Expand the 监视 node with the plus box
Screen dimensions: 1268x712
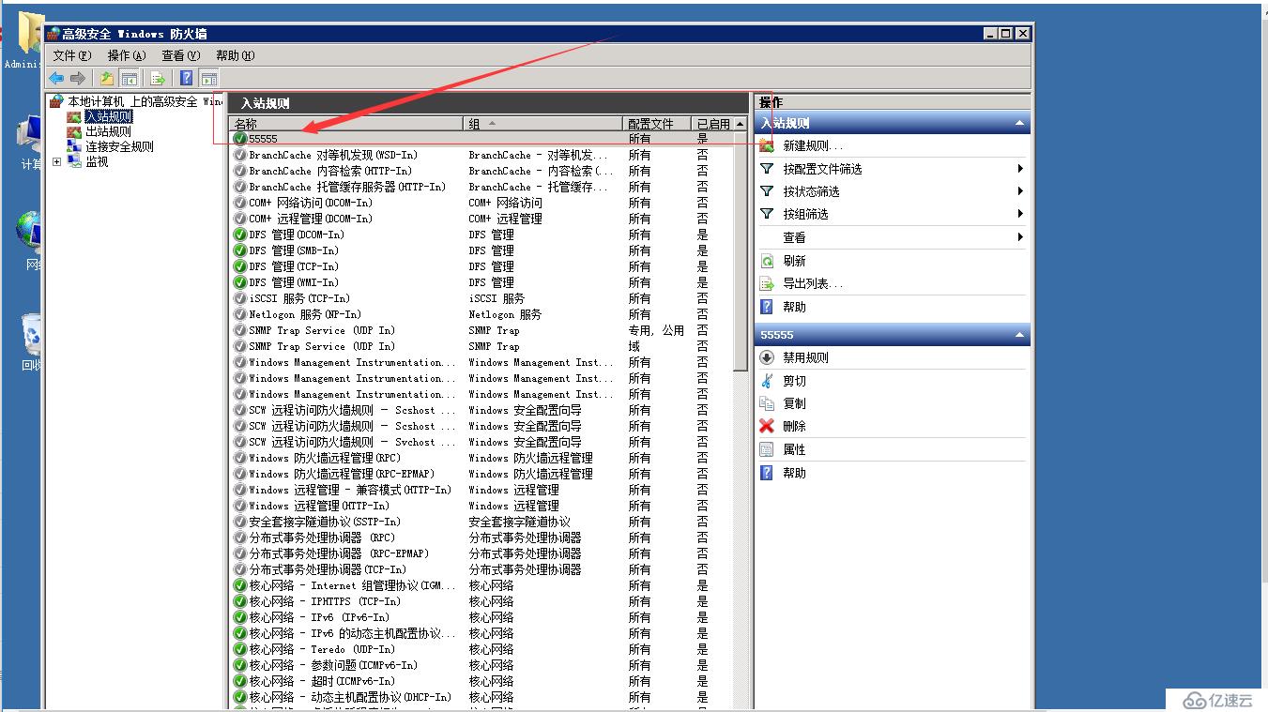pyautogui.click(x=56, y=161)
